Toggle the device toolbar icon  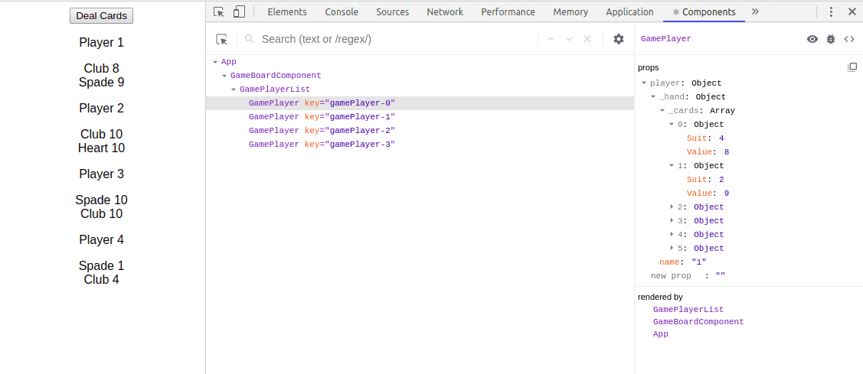[x=239, y=11]
